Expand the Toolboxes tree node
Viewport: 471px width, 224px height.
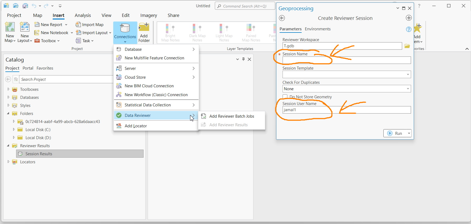(x=8, y=89)
